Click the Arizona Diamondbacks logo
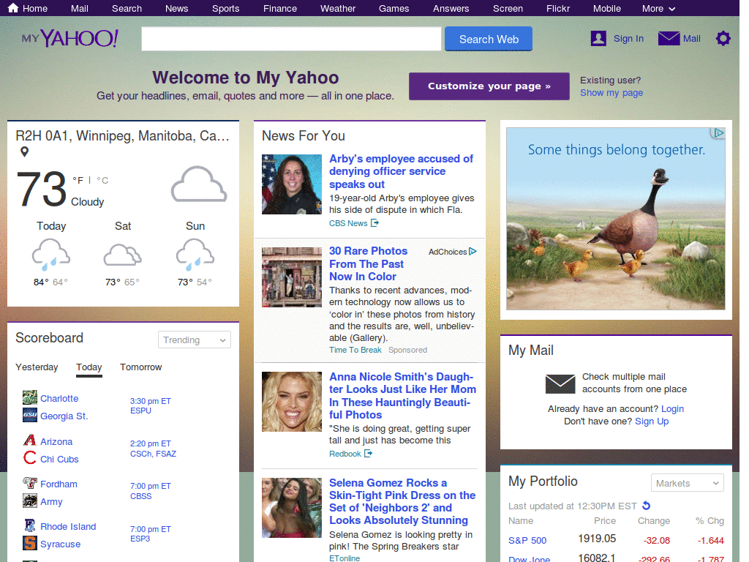The width and height of the screenshot is (749, 562). [x=29, y=440]
